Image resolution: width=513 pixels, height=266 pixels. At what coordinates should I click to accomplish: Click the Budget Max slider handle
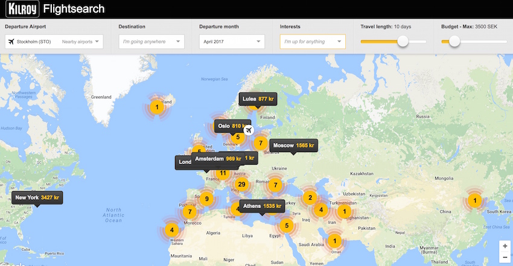(454, 42)
